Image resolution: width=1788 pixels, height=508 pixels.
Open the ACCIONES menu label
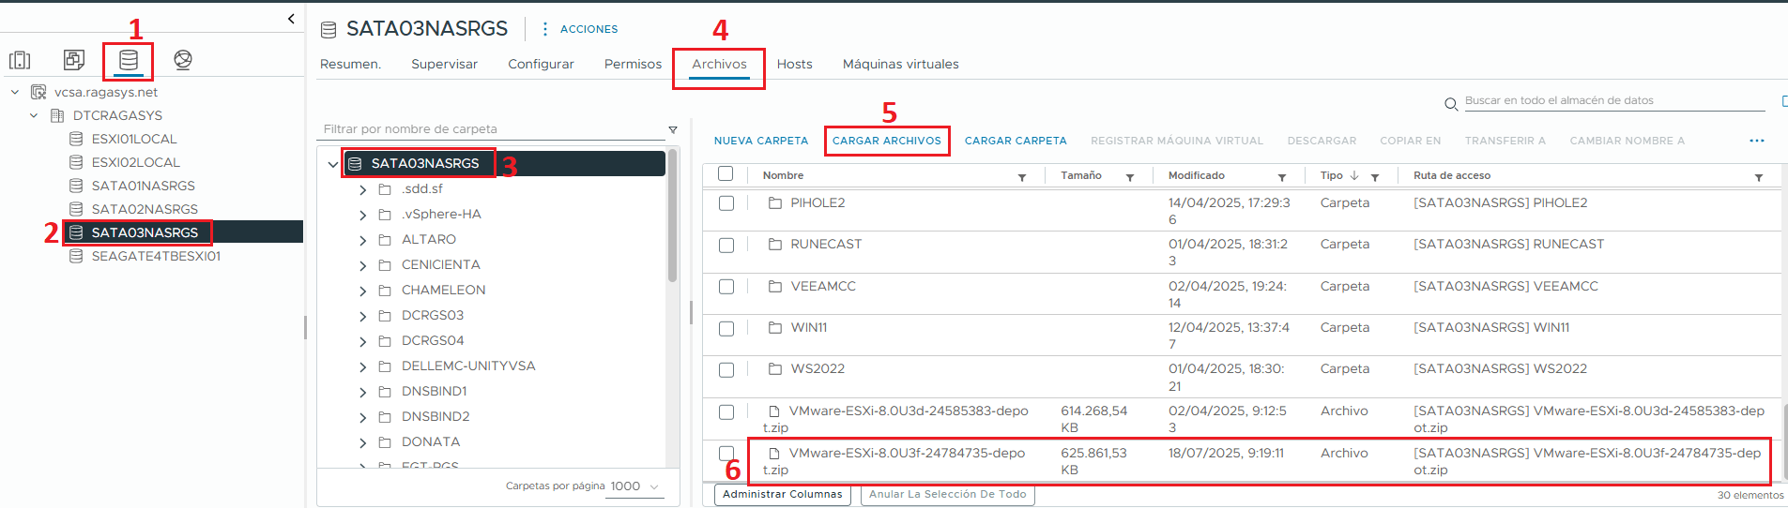pos(588,29)
